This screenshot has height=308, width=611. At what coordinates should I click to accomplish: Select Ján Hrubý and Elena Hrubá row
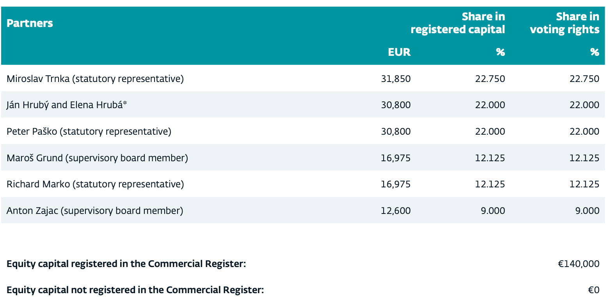67,105
